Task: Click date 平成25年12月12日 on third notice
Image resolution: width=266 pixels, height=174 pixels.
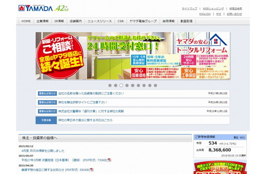Action: coord(217,111)
